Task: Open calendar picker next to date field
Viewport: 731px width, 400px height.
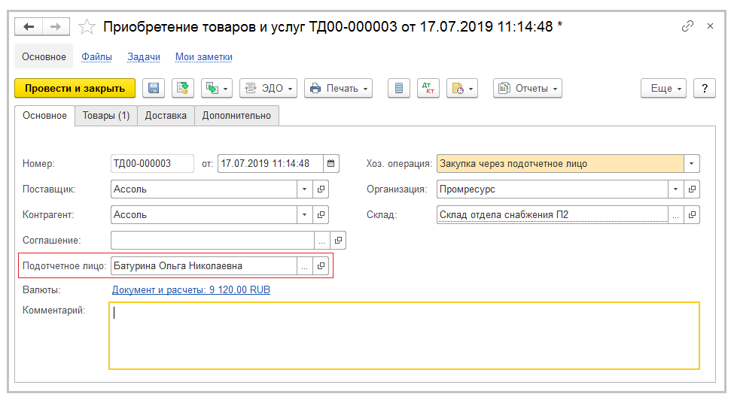Action: click(332, 163)
